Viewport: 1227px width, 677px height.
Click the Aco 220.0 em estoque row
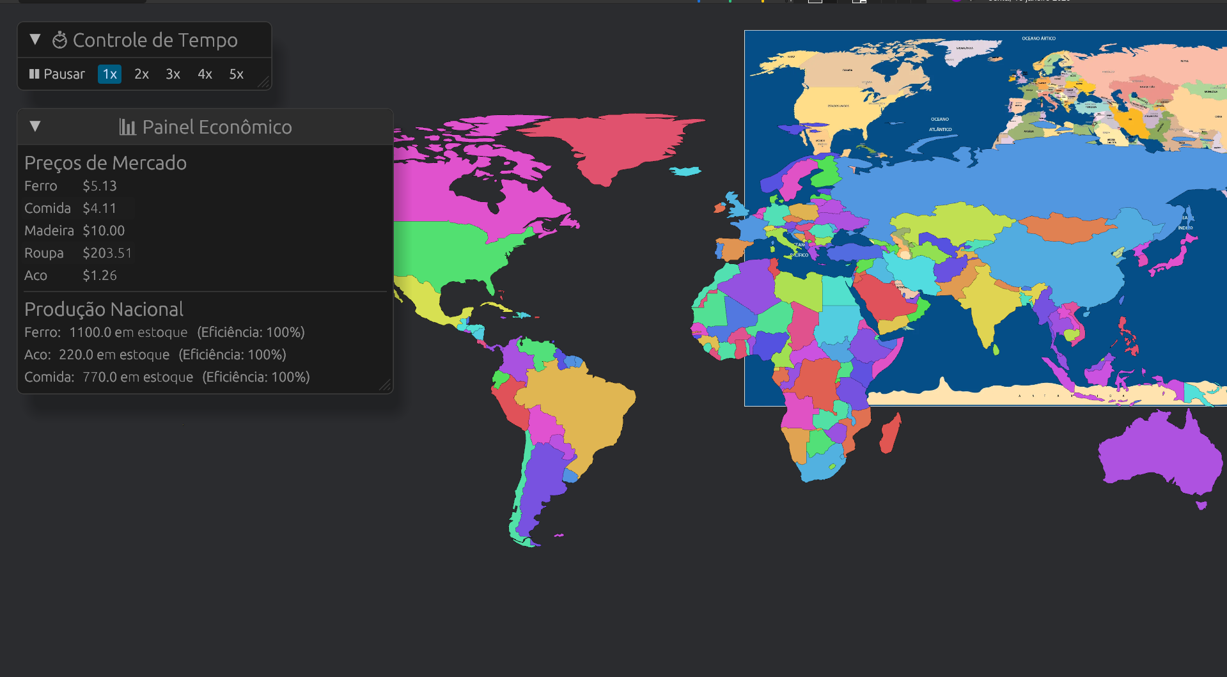pos(155,355)
